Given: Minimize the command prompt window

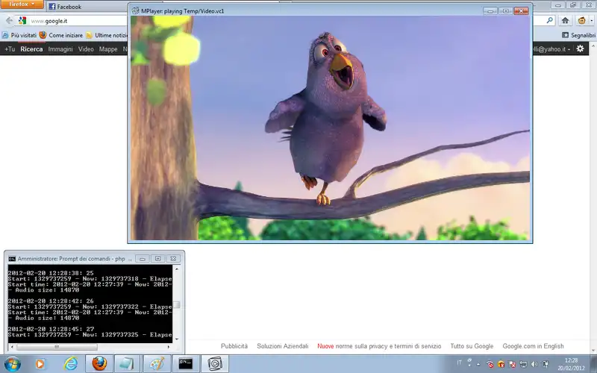Looking at the screenshot, I should [x=143, y=259].
